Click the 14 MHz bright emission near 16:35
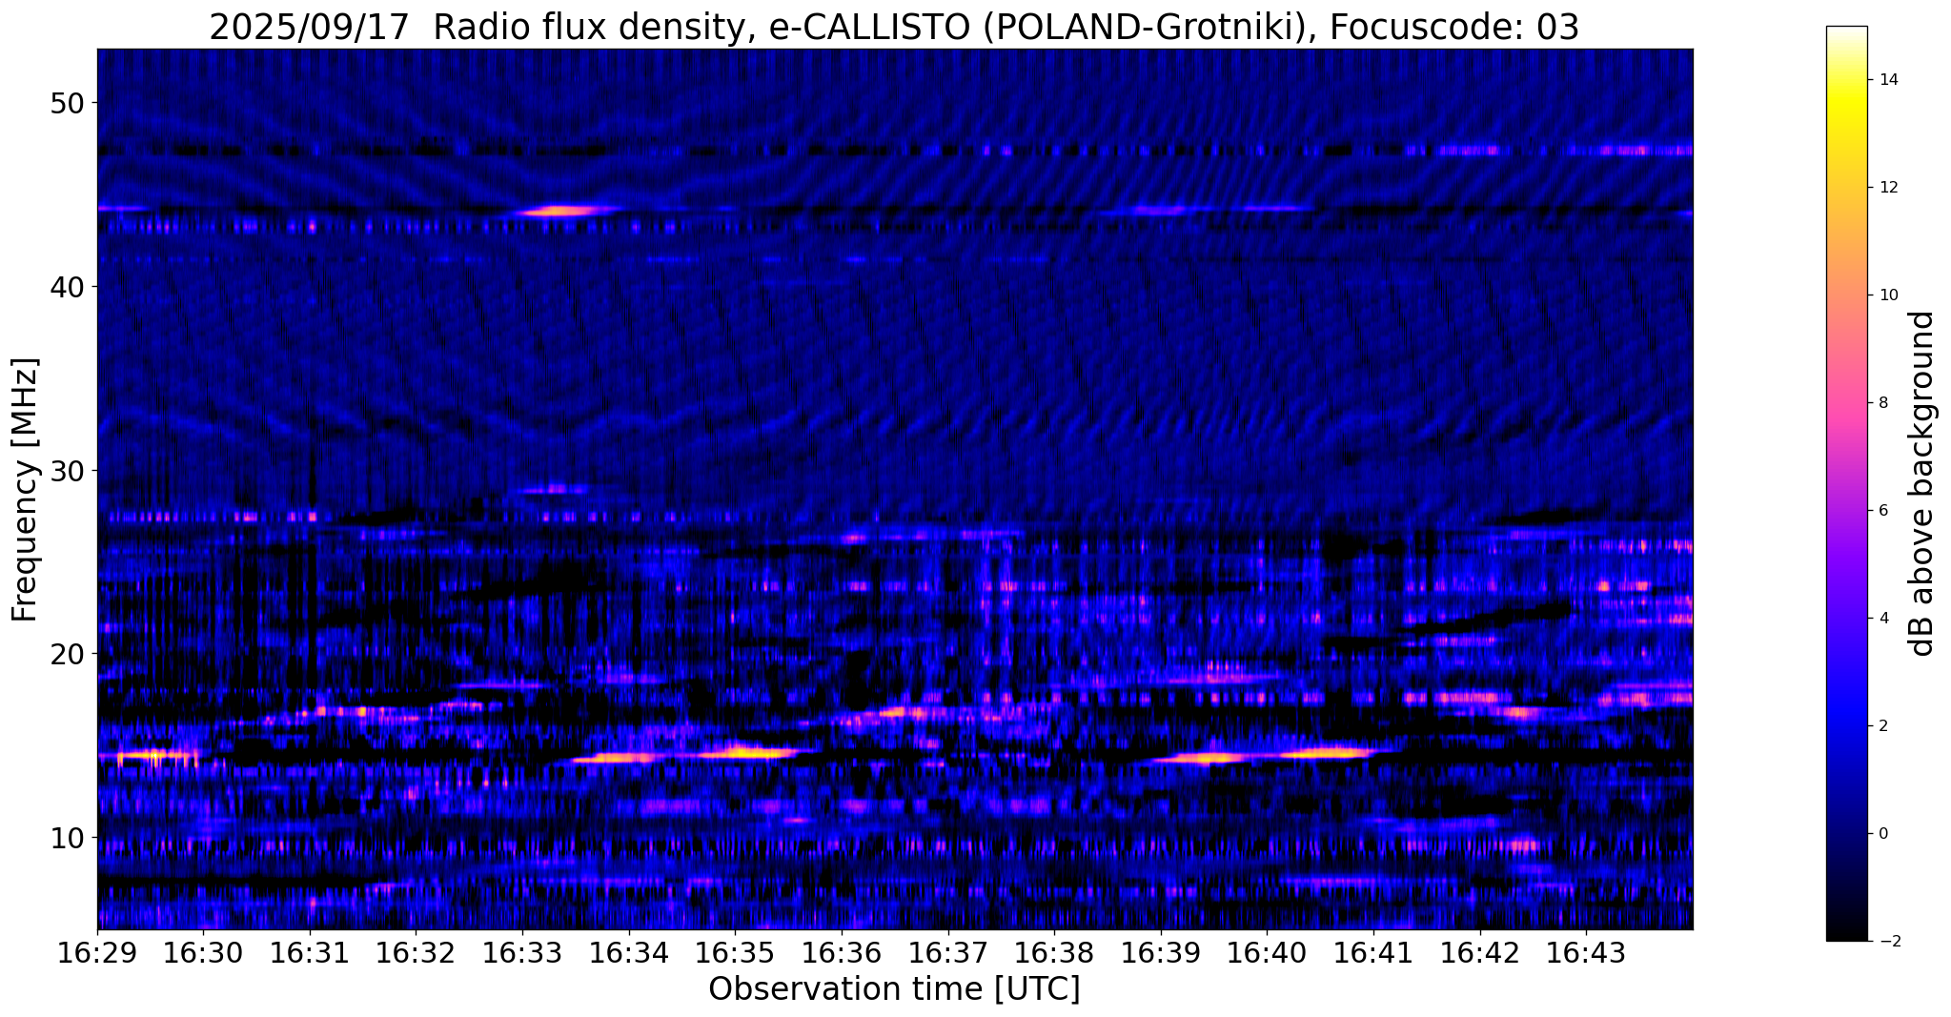The height and width of the screenshot is (1017, 1951). 748,752
